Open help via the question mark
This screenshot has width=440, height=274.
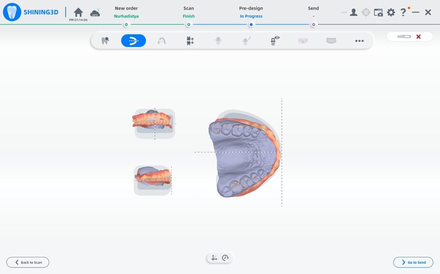click(x=403, y=12)
